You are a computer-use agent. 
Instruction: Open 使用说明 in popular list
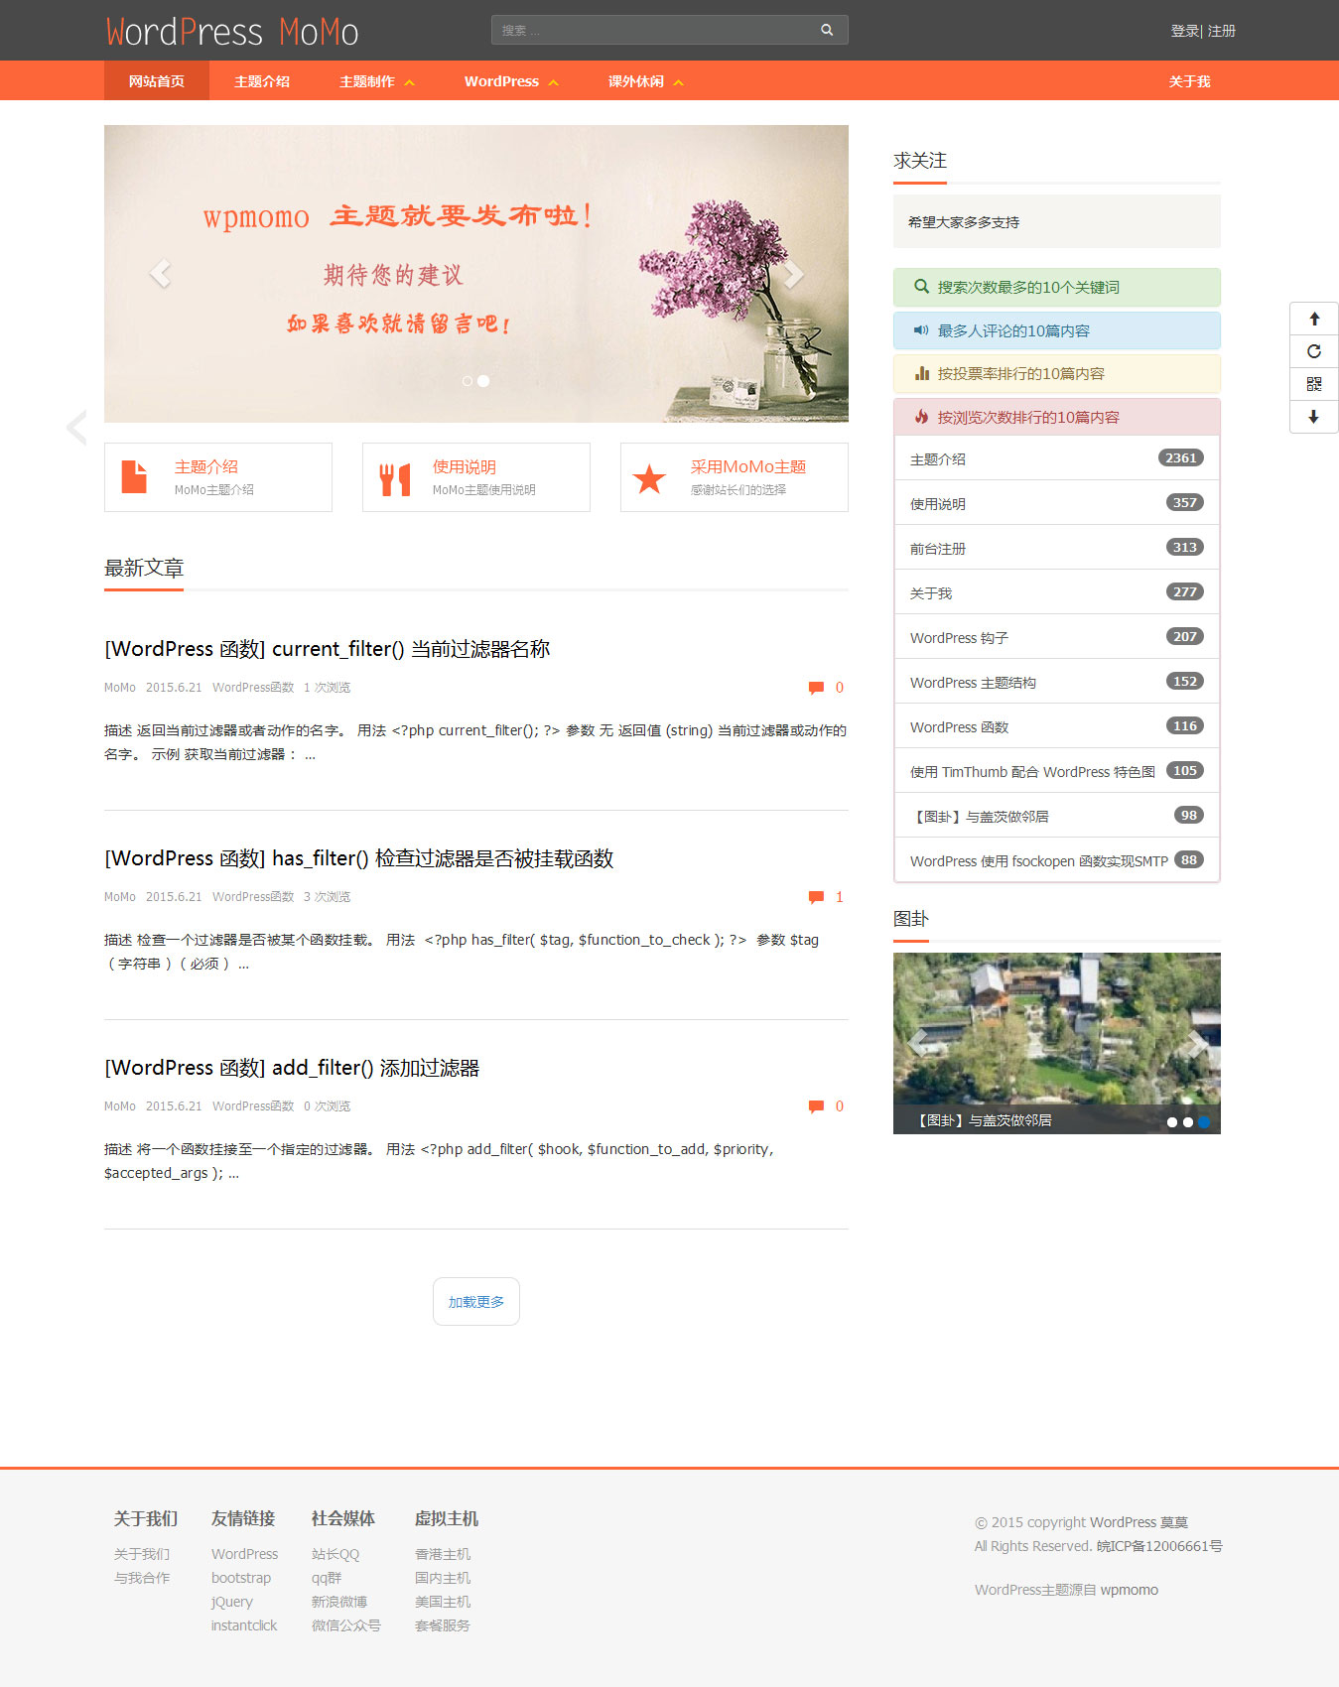click(1057, 503)
